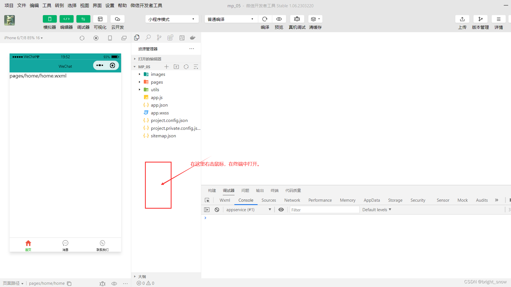
Task: Switch to the Network tab
Action: click(292, 200)
